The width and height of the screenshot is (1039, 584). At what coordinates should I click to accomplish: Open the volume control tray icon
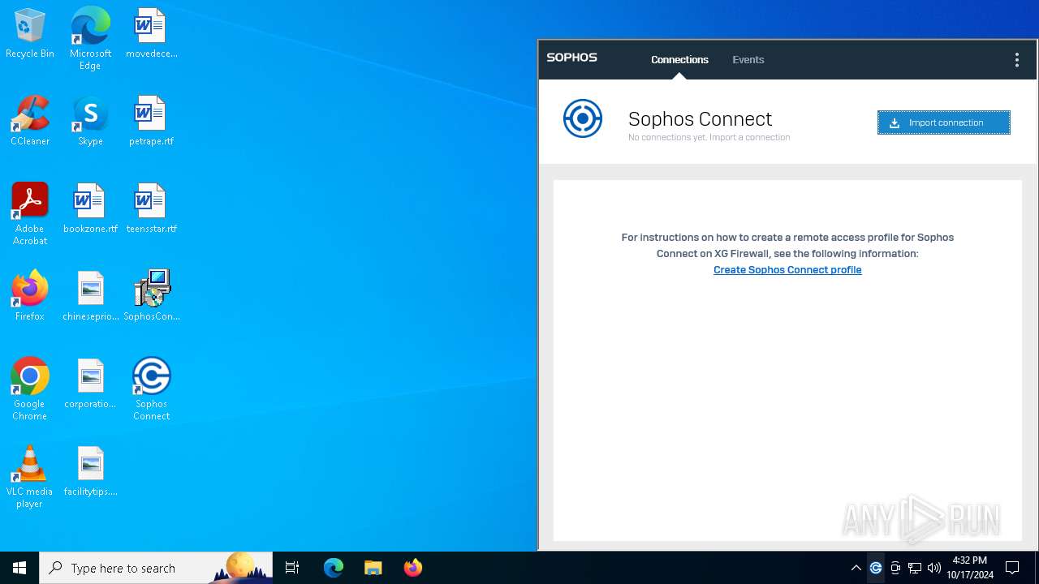934,568
